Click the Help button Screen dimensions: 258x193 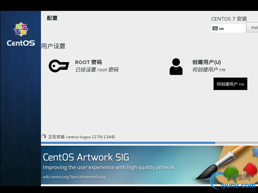(252, 27)
